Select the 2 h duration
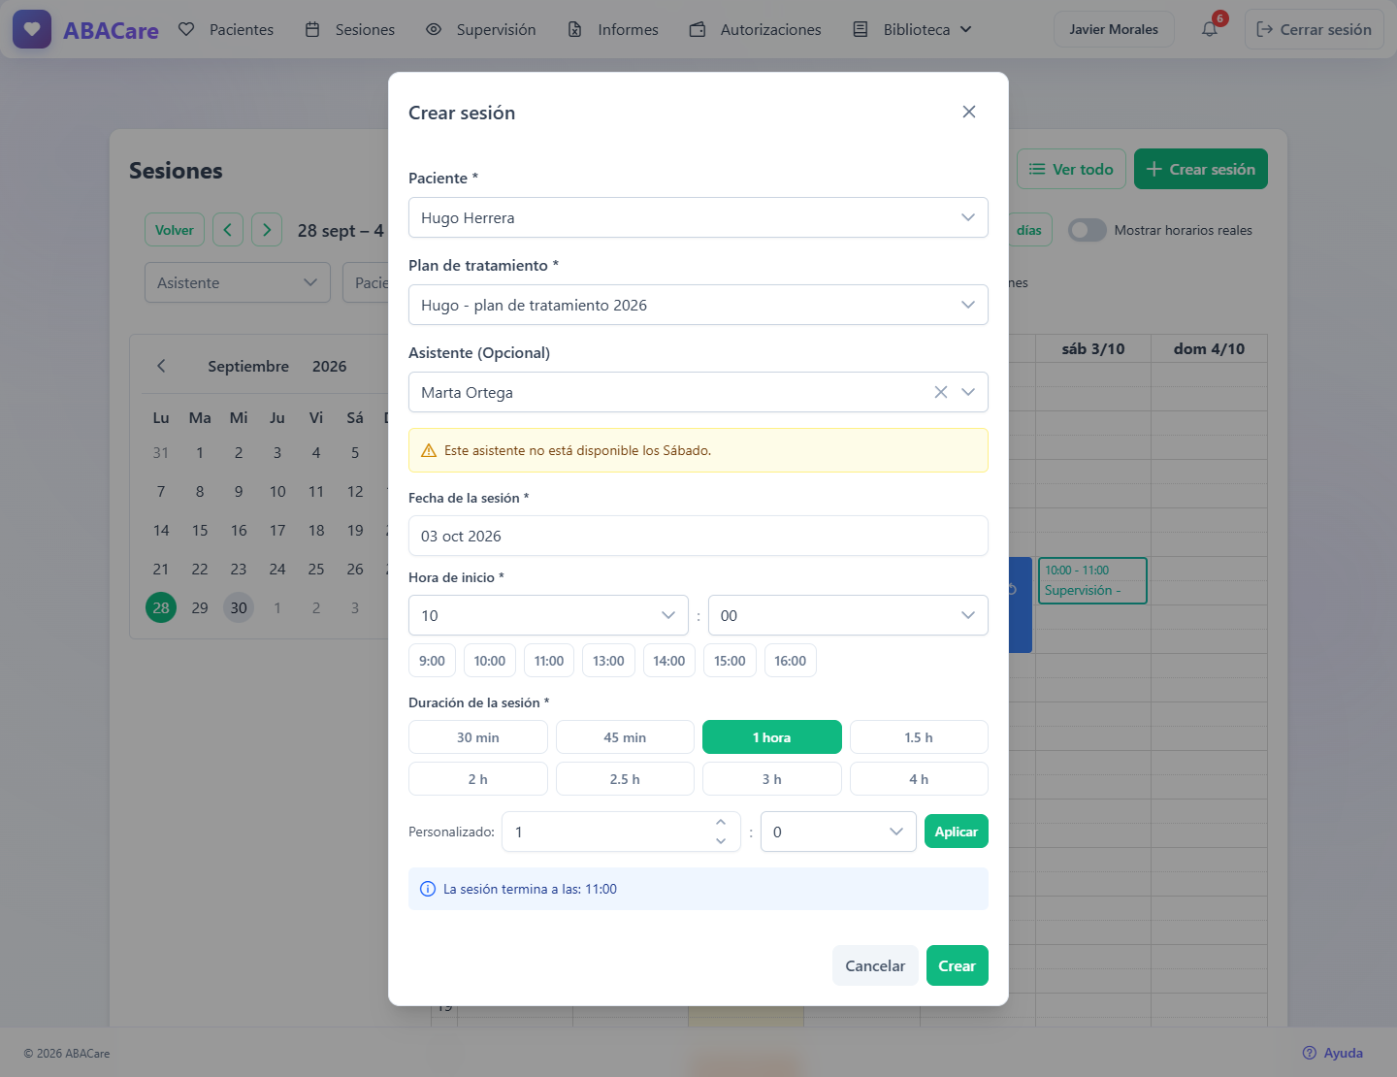Screen dimensions: 1397x1077 [478, 779]
